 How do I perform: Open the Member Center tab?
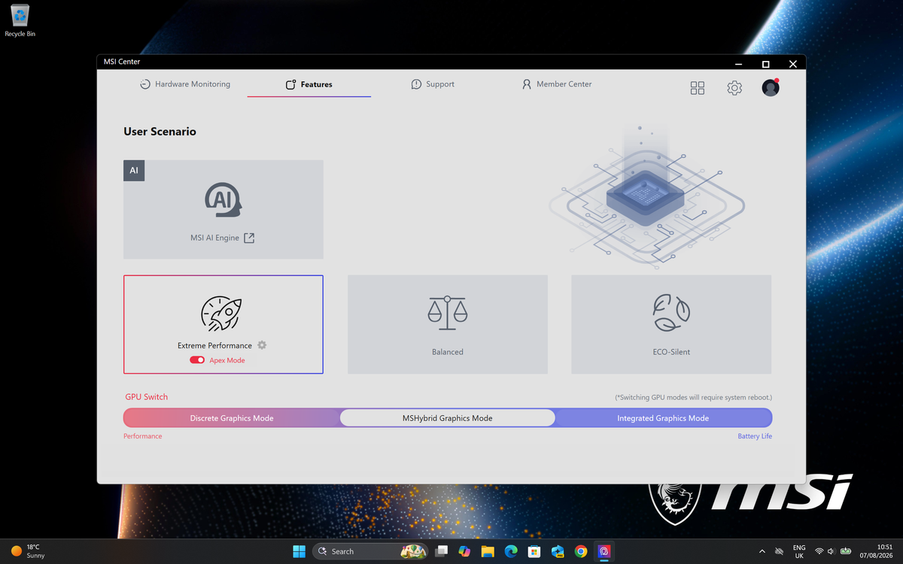pyautogui.click(x=557, y=84)
